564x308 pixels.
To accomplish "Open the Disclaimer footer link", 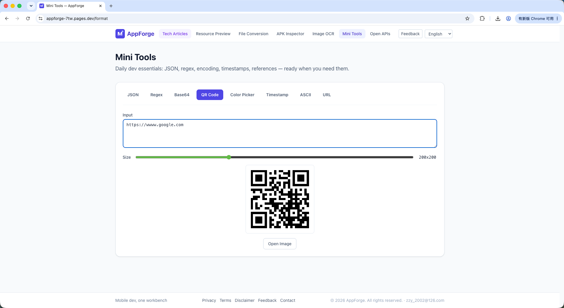I will [x=245, y=300].
